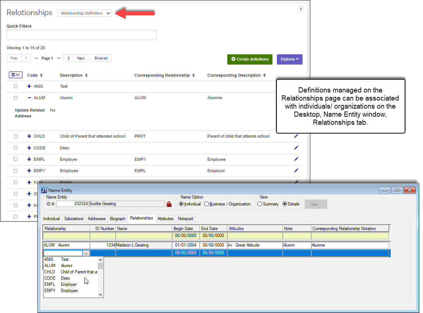Click the pencil icon for EMPY row
The width and height of the screenshot is (423, 313).
pyautogui.click(x=296, y=171)
